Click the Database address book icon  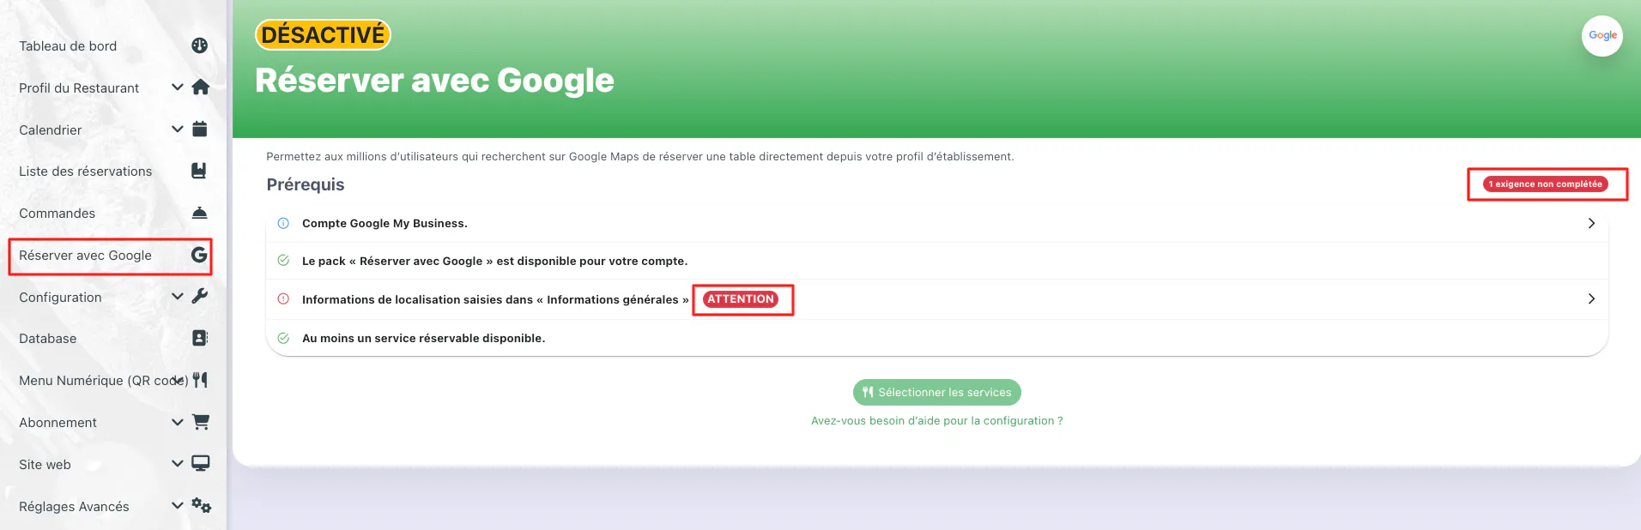(200, 338)
